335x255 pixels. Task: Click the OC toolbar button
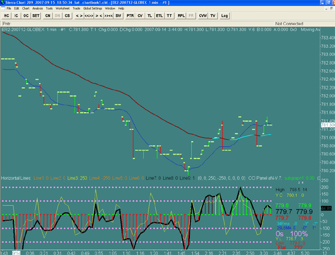(26, 16)
